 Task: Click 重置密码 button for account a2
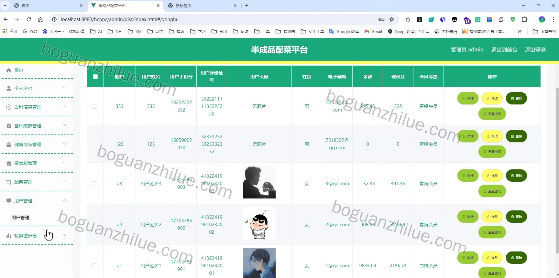[x=492, y=232]
